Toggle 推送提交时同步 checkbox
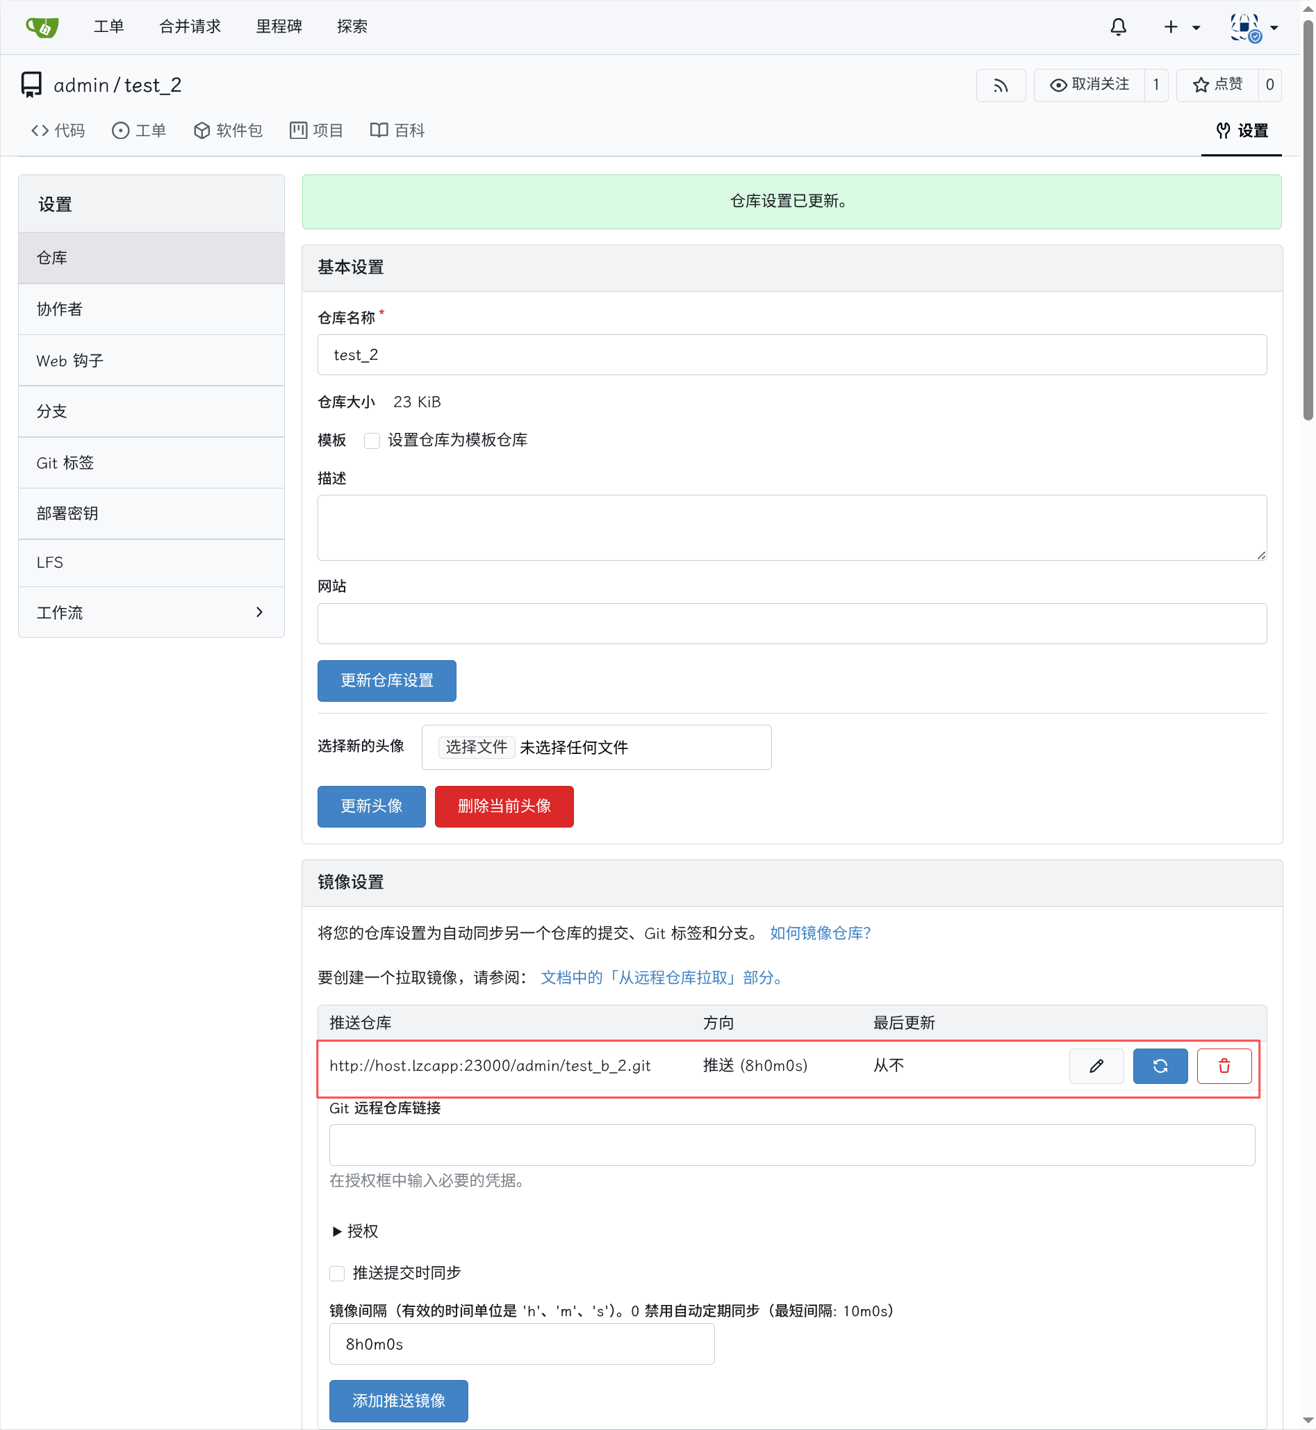Screen dimensions: 1316x1430 tap(337, 1274)
